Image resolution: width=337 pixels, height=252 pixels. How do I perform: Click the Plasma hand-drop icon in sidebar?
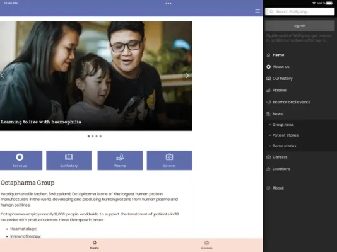tap(268, 90)
